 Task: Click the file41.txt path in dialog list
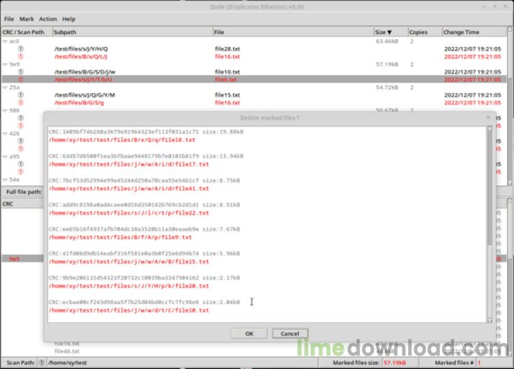point(128,189)
